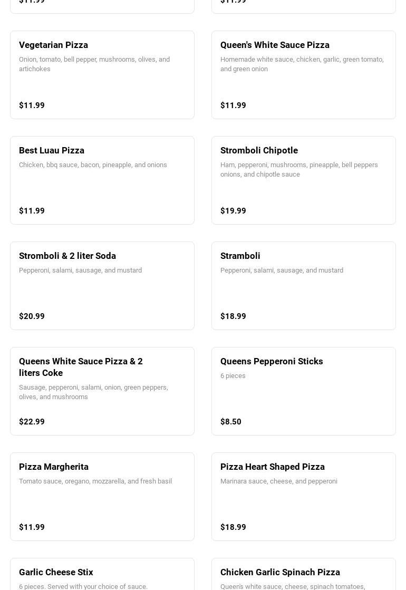Click the Vegetarian Pizza ingredients description
Screen dimensions: 406x590
click(x=94, y=64)
